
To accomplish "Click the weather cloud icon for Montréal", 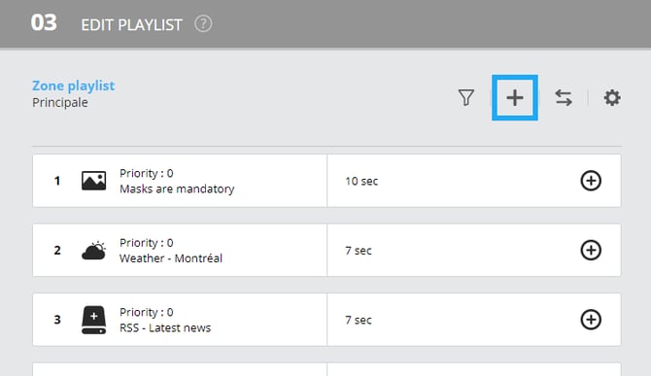I will click(x=94, y=251).
